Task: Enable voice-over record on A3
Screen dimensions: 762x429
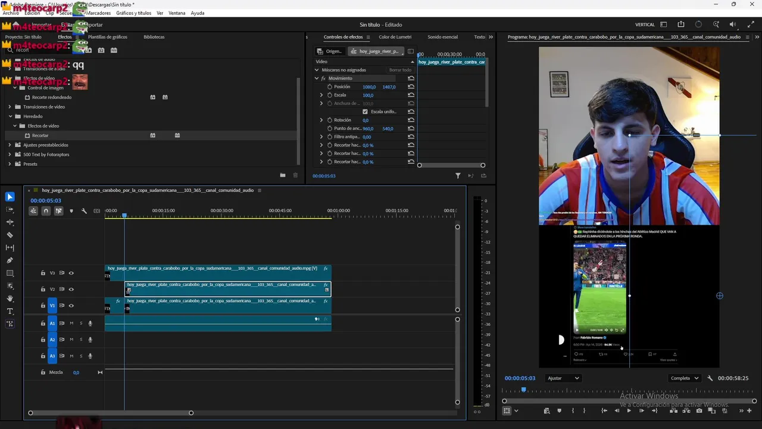Action: (90, 356)
